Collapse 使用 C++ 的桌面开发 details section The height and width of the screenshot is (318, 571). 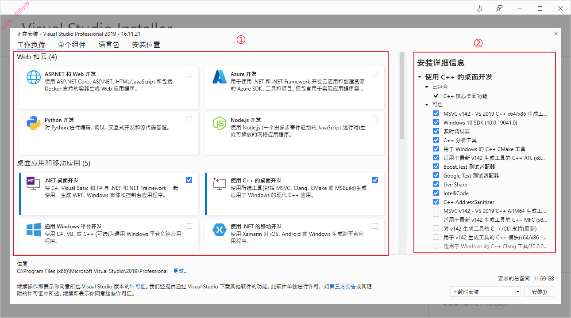420,77
